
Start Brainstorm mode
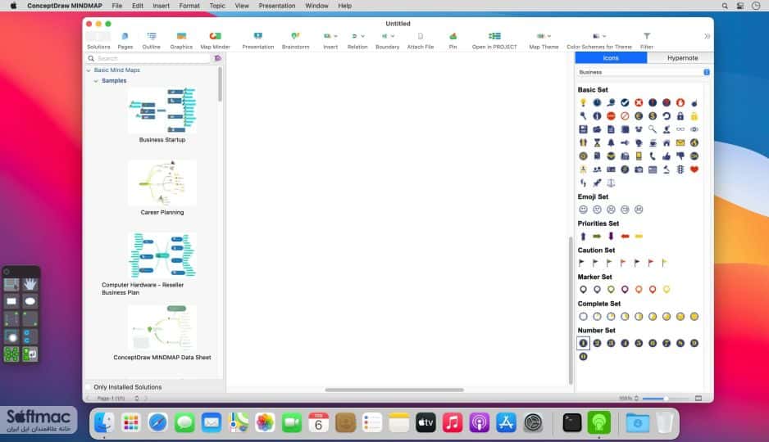click(x=295, y=40)
